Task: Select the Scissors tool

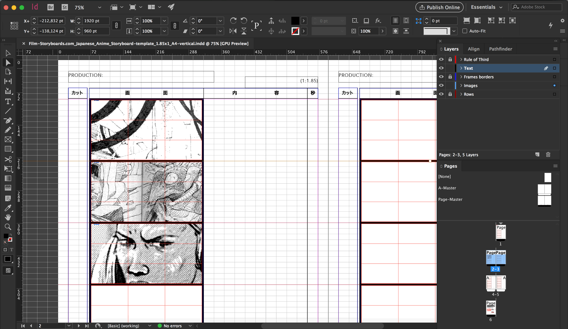Action: tap(8, 159)
